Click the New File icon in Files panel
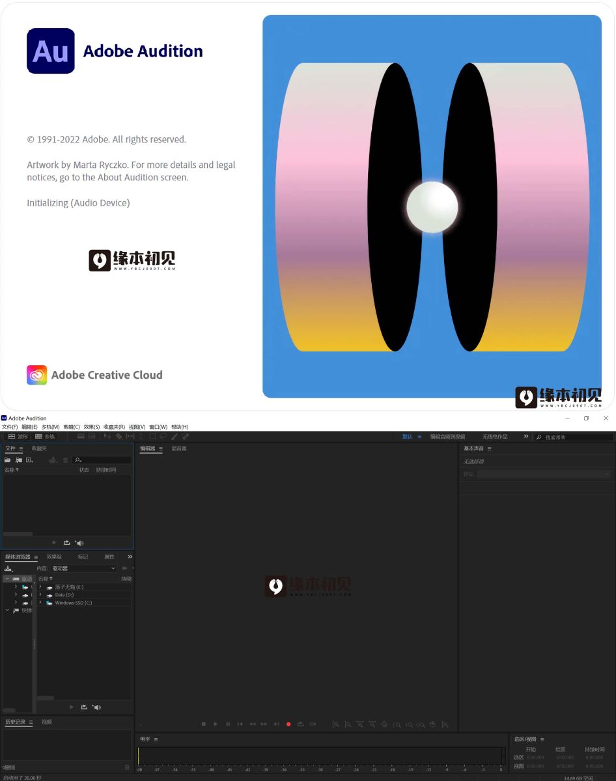Viewport: 616px width, 781px height. [x=29, y=460]
